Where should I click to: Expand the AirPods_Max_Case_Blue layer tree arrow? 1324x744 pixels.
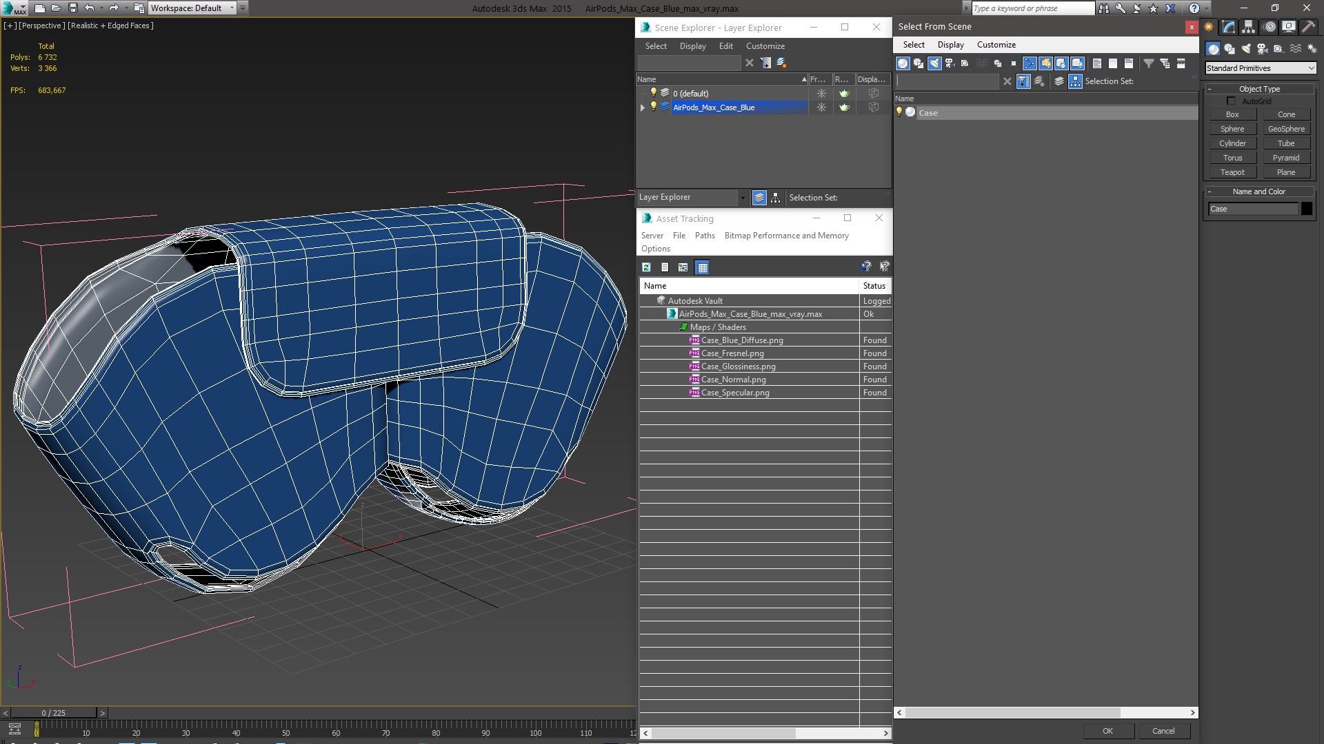tap(643, 107)
